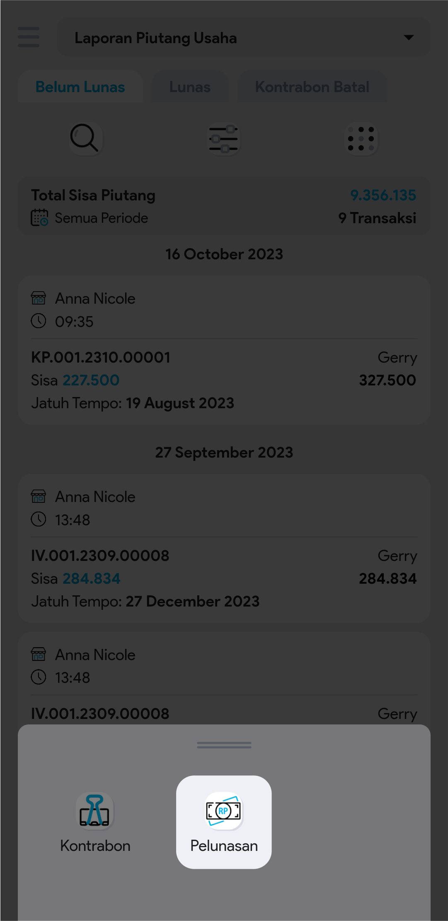
Task: Tap the Pelunasan button label
Action: [x=224, y=846]
